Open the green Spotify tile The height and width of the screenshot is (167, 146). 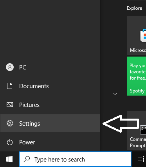click(136, 76)
